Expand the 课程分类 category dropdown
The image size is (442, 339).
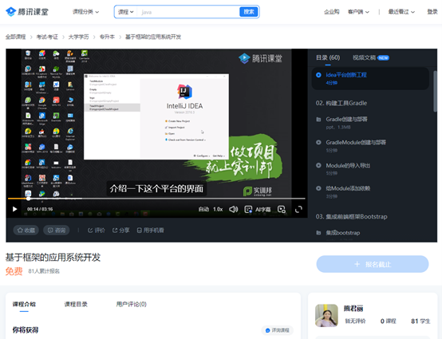pyautogui.click(x=85, y=12)
